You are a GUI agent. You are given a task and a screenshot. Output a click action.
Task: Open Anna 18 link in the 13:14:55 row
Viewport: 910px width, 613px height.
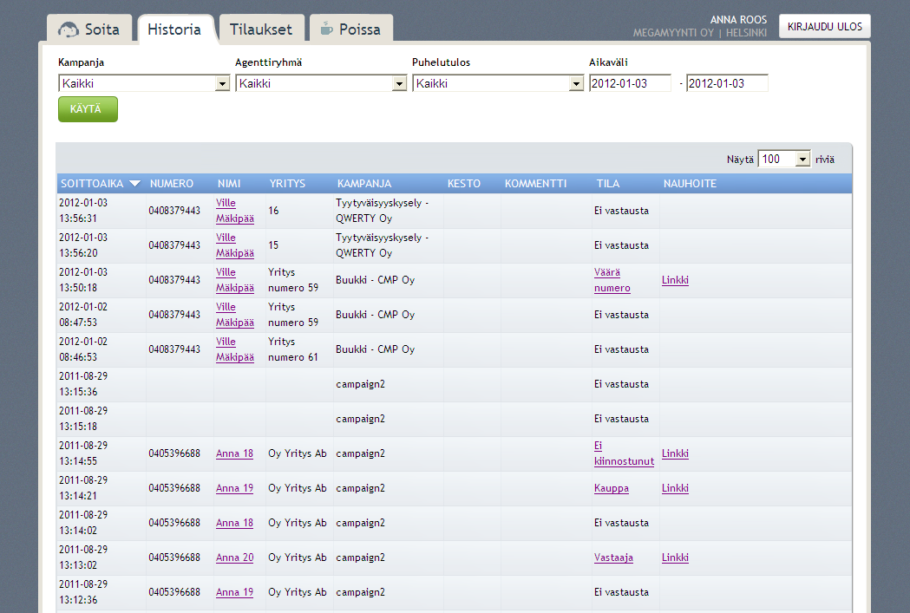click(x=234, y=453)
